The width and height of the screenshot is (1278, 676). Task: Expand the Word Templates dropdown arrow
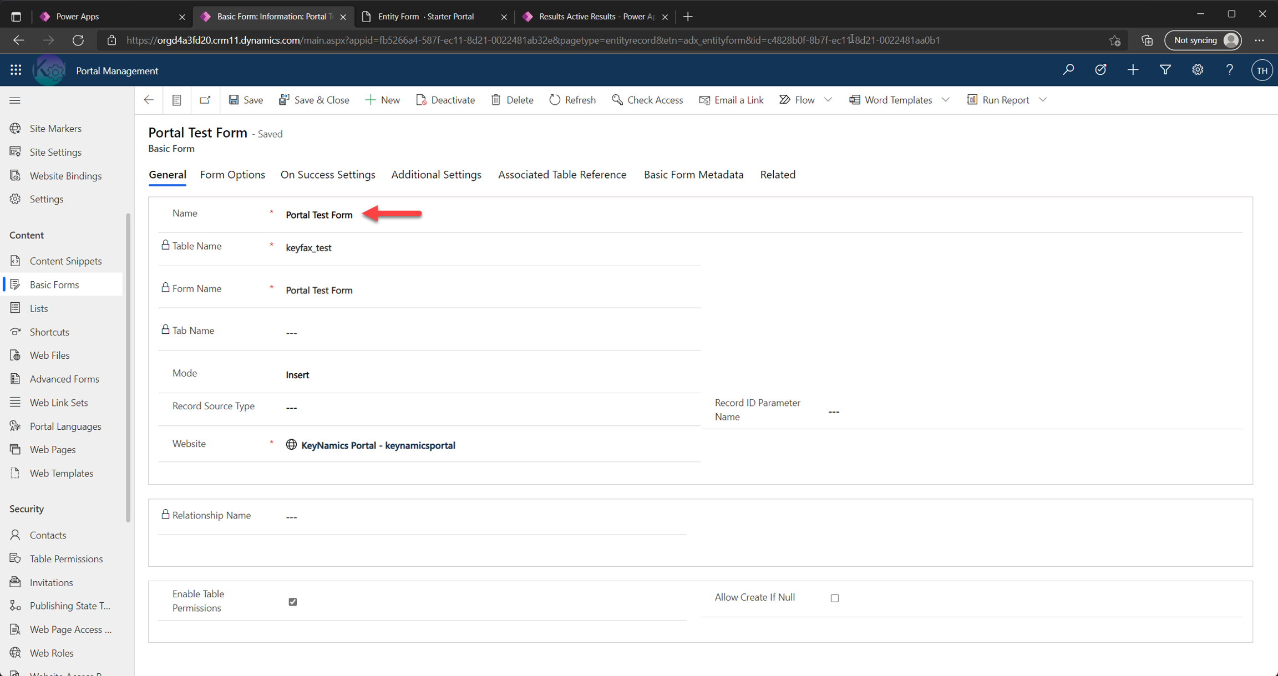click(x=946, y=100)
